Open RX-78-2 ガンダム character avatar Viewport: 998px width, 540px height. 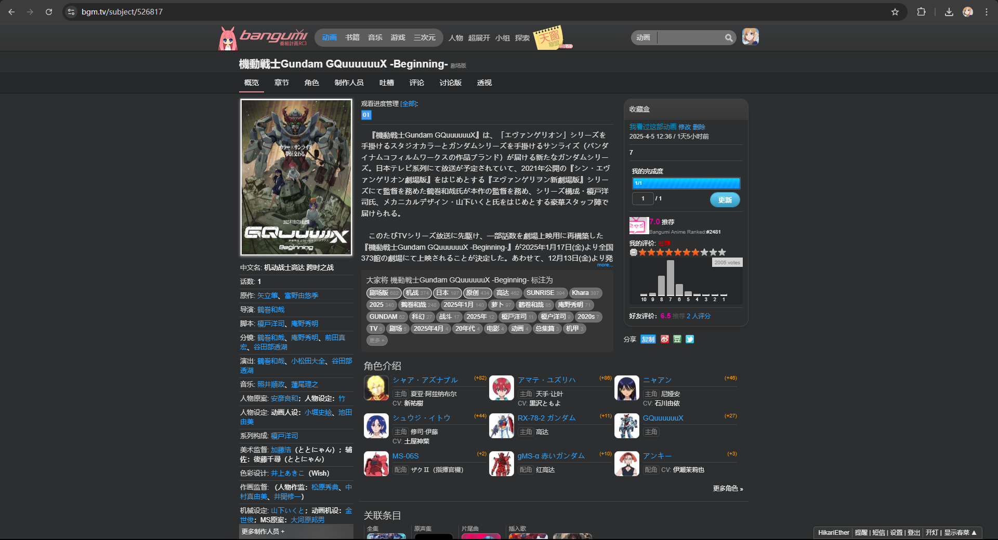pyautogui.click(x=502, y=426)
